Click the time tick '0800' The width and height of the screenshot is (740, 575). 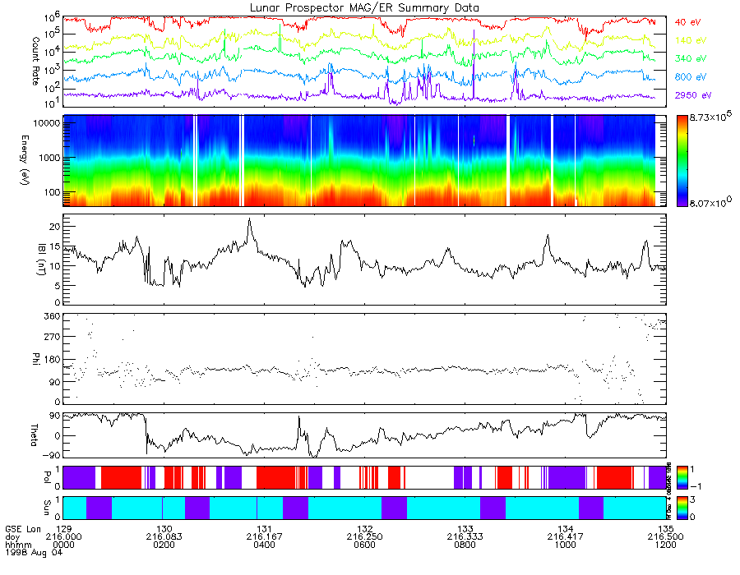point(465,545)
